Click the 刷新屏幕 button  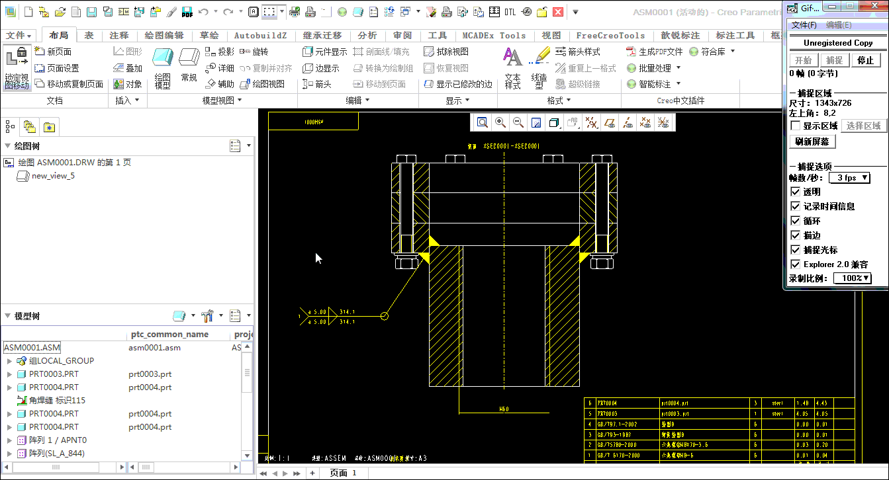(x=812, y=141)
